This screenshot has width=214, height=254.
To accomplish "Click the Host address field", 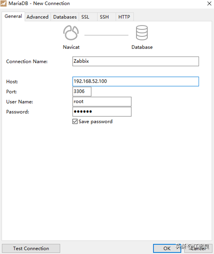I will (136, 81).
